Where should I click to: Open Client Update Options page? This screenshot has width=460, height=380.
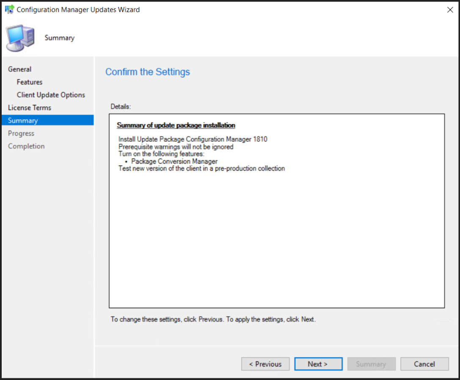click(x=51, y=95)
